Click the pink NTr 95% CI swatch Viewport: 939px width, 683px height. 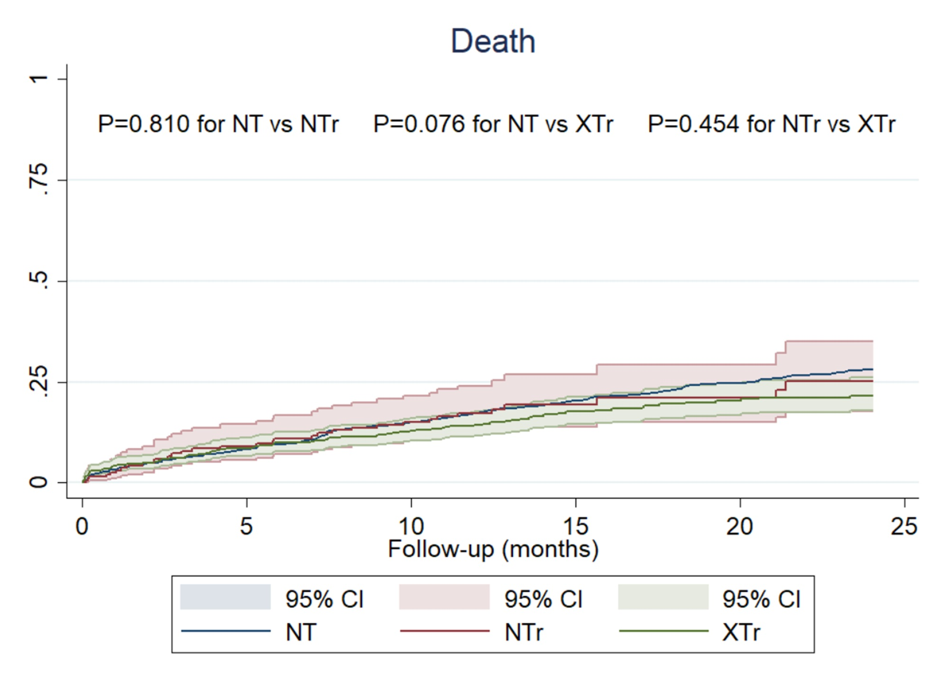tap(444, 597)
